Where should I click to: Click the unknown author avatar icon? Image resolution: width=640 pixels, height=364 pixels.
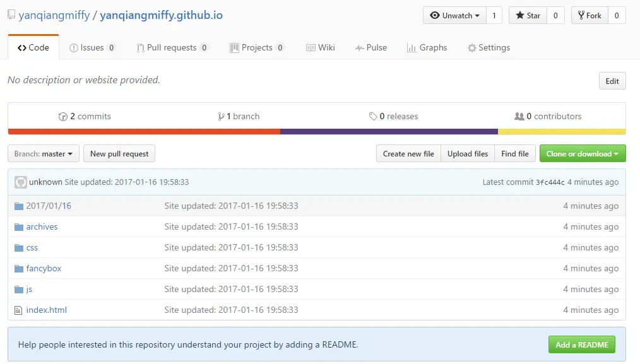[x=21, y=182]
